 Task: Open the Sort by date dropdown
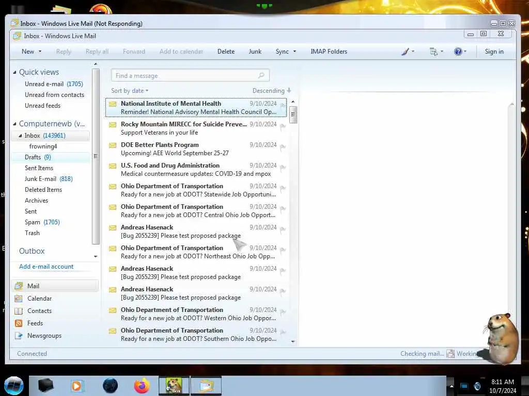coord(130,91)
